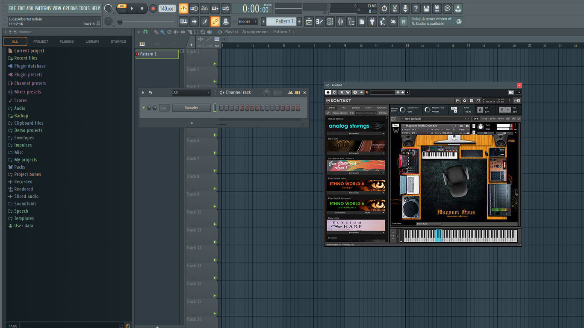Viewport: 584px width, 328px height.
Task: Adjust channel rack swing knob
Action: pyautogui.click(x=266, y=92)
